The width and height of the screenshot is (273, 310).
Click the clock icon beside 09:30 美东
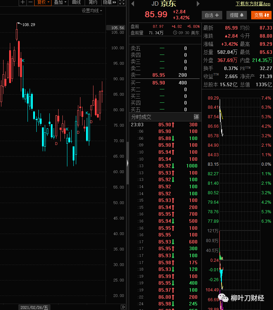[x=175, y=33]
